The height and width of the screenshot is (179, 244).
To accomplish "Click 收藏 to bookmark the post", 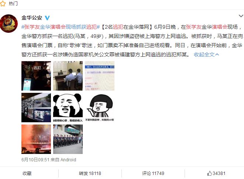I will 27,173.
